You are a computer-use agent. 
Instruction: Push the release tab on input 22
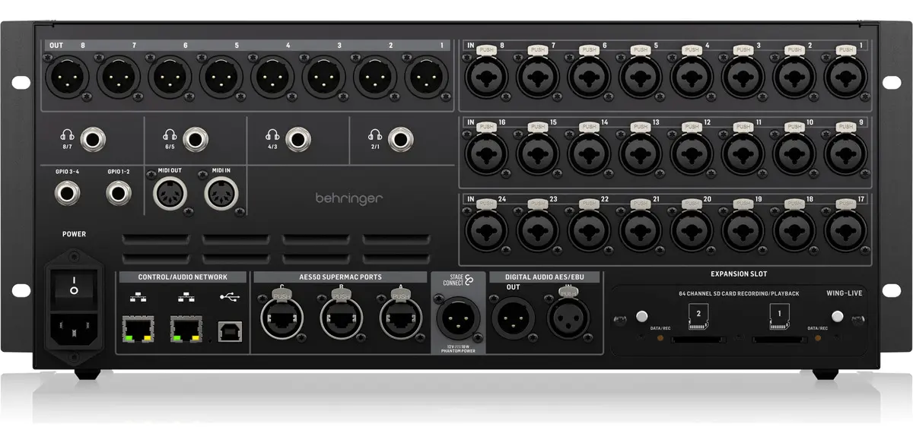[589, 204]
